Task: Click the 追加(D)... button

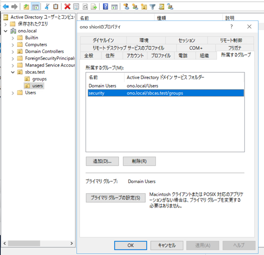Action: [x=102, y=161]
